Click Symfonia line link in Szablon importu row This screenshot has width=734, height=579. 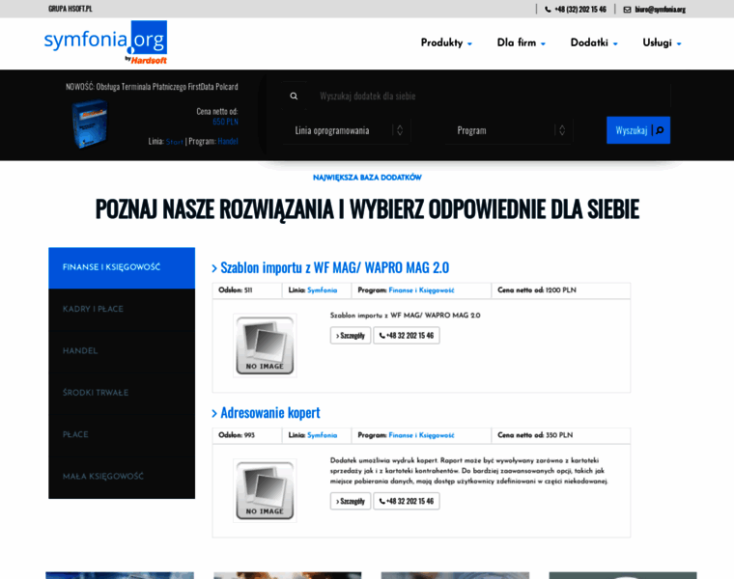[322, 289]
